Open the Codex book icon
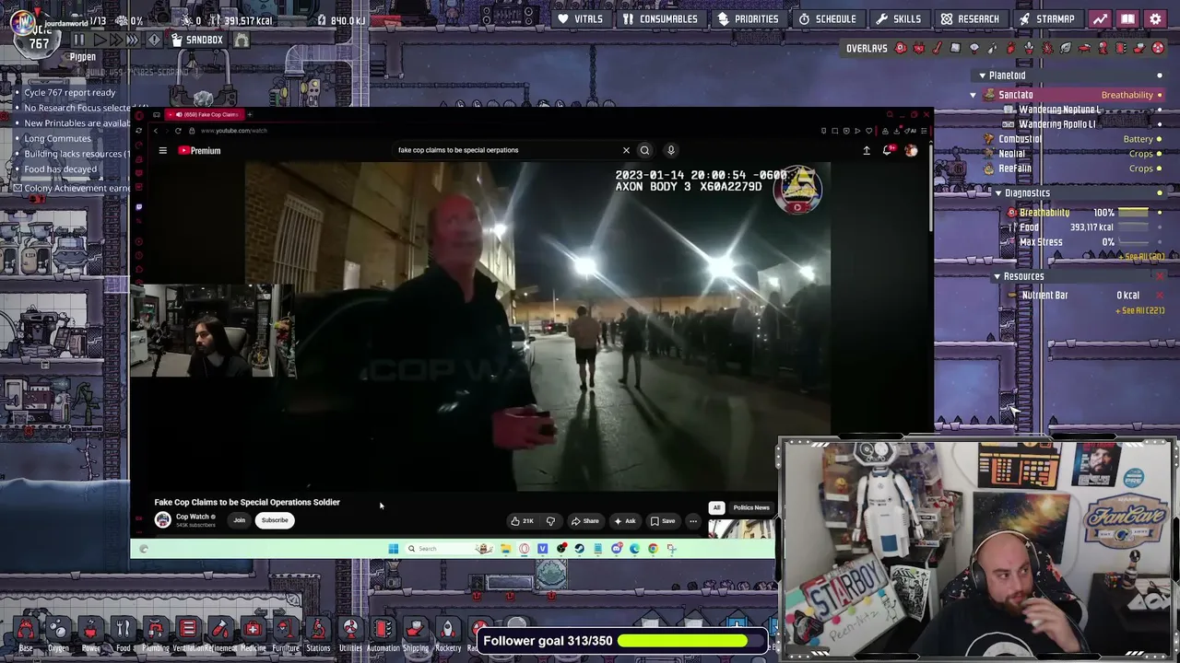Viewport: 1180px width, 663px height. (x=1127, y=18)
